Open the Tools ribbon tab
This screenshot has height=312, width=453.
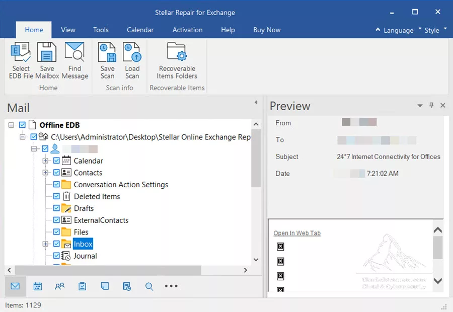coord(101,30)
